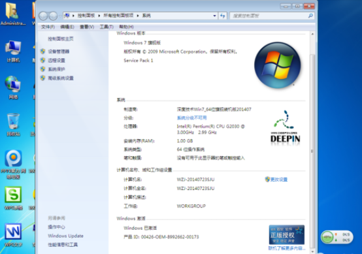Screen dimensions: 362x254
Task: Select the Administrator folder icon
Action: tap(12, 13)
